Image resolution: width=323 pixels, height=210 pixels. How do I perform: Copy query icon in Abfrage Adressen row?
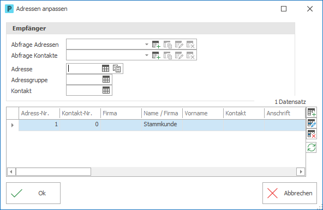click(168, 45)
